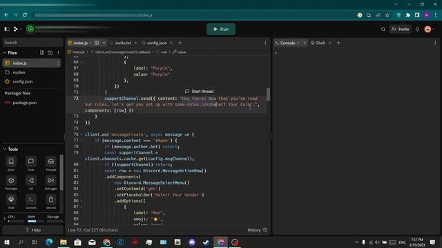The height and width of the screenshot is (248, 442).
Task: Click the CPU usage bar
Action: pos(16,221)
